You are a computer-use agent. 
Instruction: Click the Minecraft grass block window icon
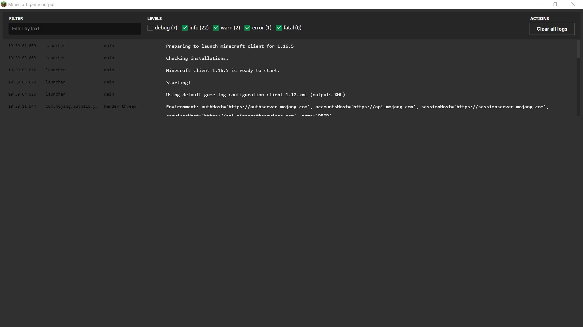(x=4, y=5)
